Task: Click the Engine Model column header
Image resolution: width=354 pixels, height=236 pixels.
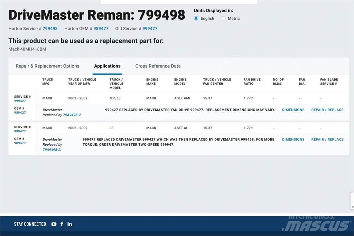Action: point(180,82)
